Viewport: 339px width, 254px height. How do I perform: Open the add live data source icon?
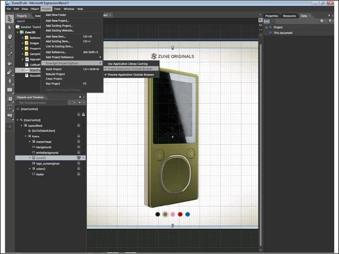(x=331, y=21)
